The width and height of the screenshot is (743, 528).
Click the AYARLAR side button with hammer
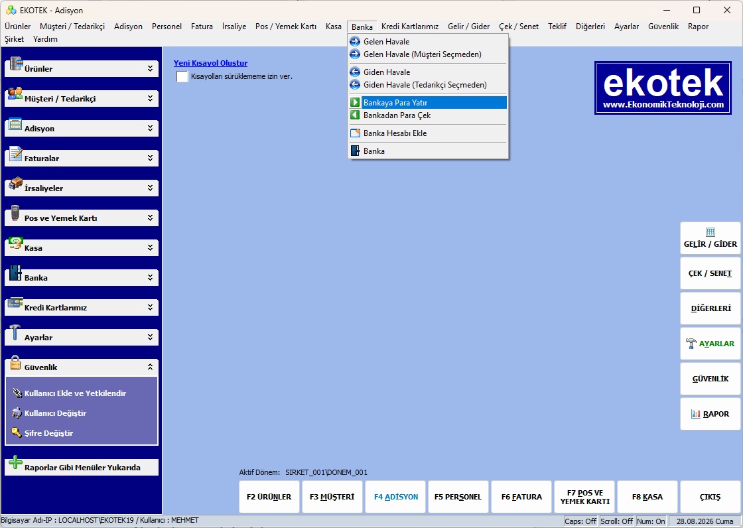tap(710, 344)
